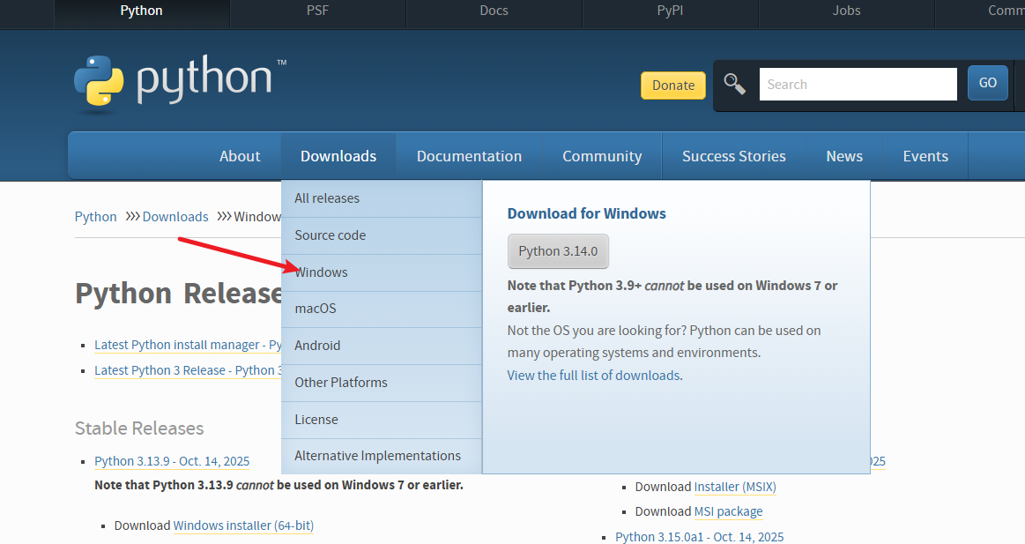The height and width of the screenshot is (544, 1025).
Task: Download Python 3.14.0 for Windows
Action: [558, 251]
